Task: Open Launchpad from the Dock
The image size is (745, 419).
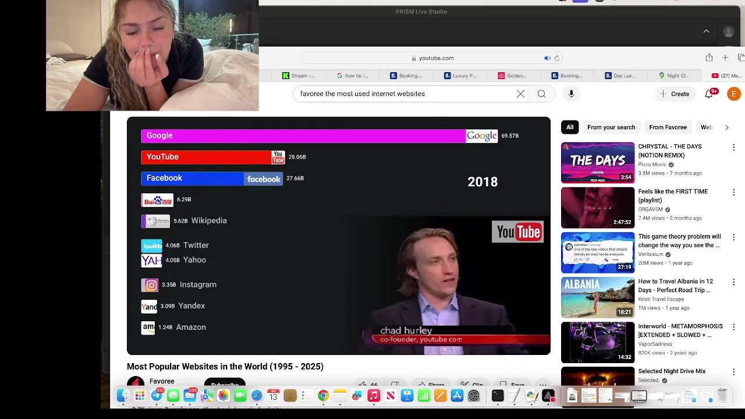Action: (x=140, y=396)
